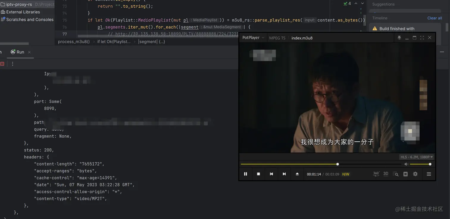
Task: Open PotPlayer settings gear
Action: click(415, 174)
